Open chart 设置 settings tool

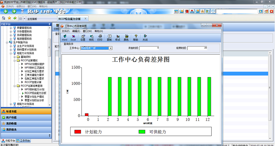click(82, 38)
